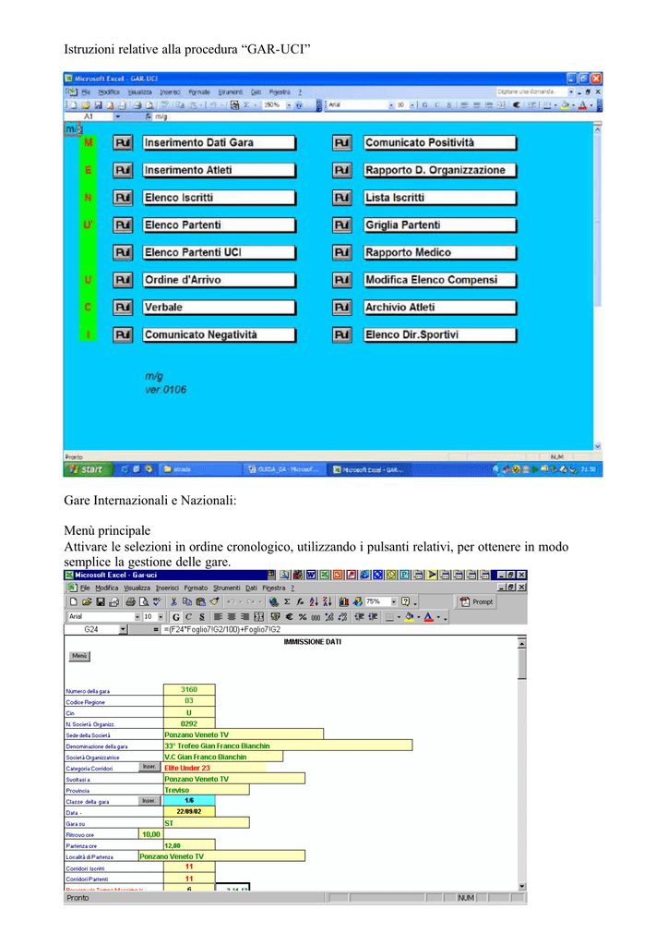The height and width of the screenshot is (946, 668).
Task: Click the red font color swatch in the lower toolbar
Action: 428,616
